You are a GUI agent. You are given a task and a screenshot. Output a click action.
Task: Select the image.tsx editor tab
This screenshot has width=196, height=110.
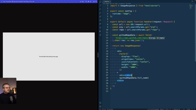(x=107, y=1)
